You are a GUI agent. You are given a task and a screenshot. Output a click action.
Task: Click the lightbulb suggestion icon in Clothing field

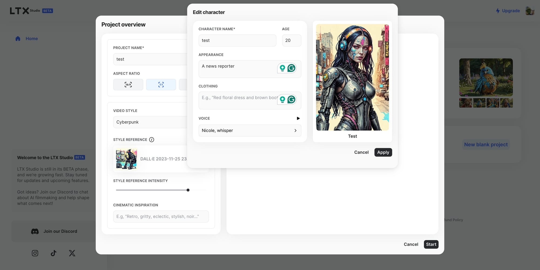click(x=282, y=99)
